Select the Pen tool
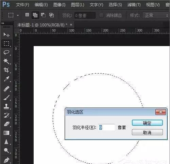This screenshot has height=164, width=170. coord(6,160)
